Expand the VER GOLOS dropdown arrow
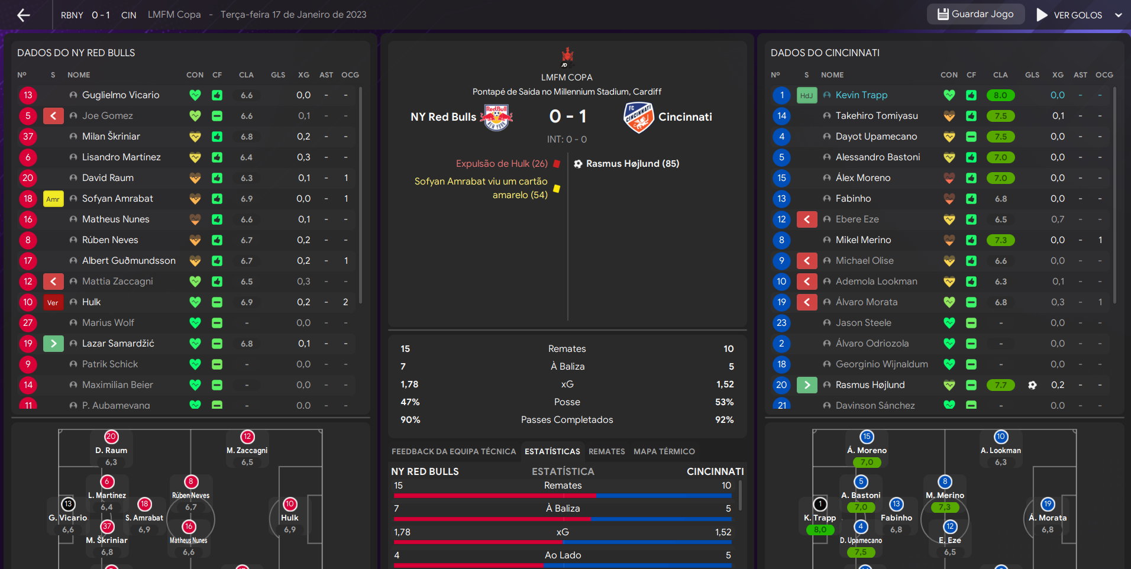1131x569 pixels. [1119, 15]
